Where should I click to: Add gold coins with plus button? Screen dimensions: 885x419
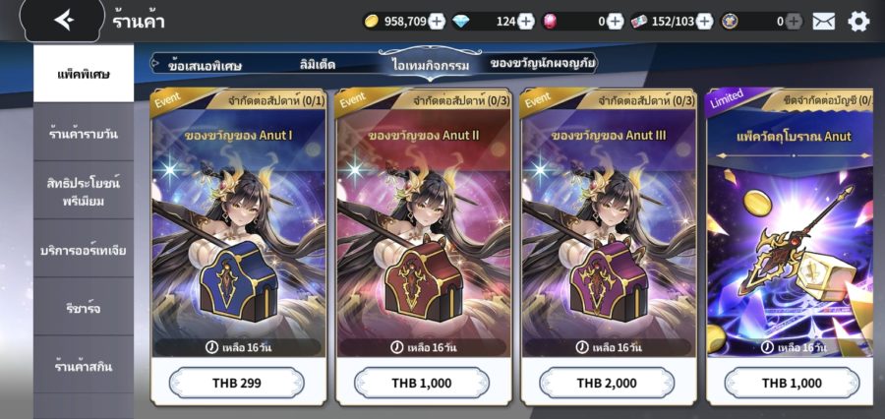pyautogui.click(x=437, y=22)
